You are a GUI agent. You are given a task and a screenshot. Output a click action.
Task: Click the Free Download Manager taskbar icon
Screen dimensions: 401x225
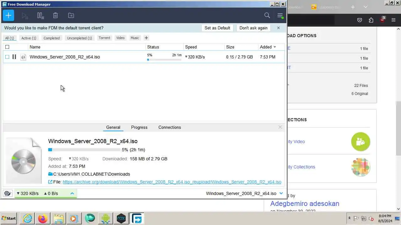(137, 218)
